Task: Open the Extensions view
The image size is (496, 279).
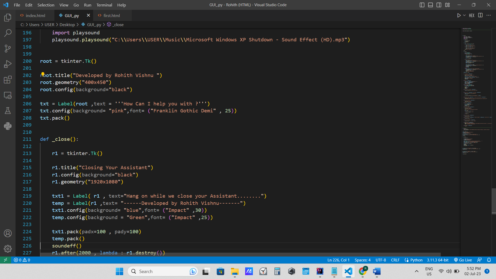Action: tap(8, 80)
